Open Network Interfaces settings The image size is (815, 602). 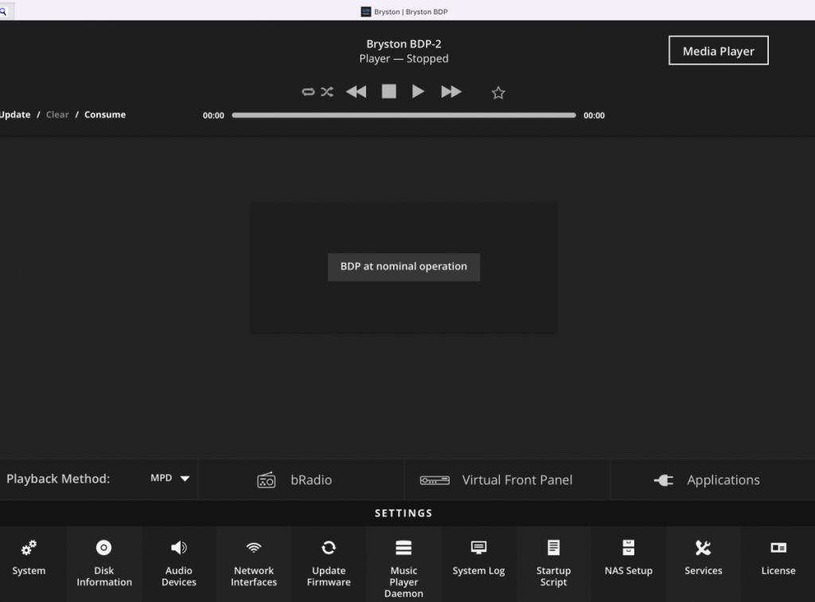point(254,562)
